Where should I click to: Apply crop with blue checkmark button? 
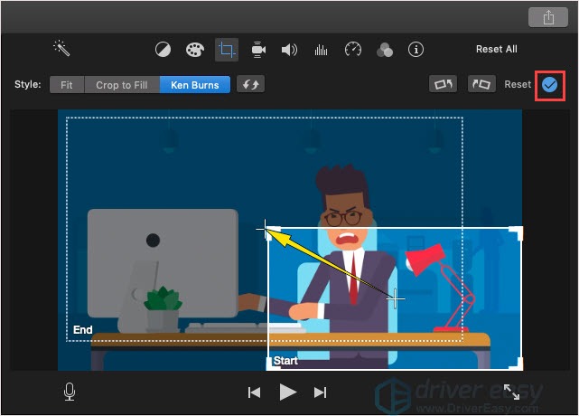click(549, 85)
